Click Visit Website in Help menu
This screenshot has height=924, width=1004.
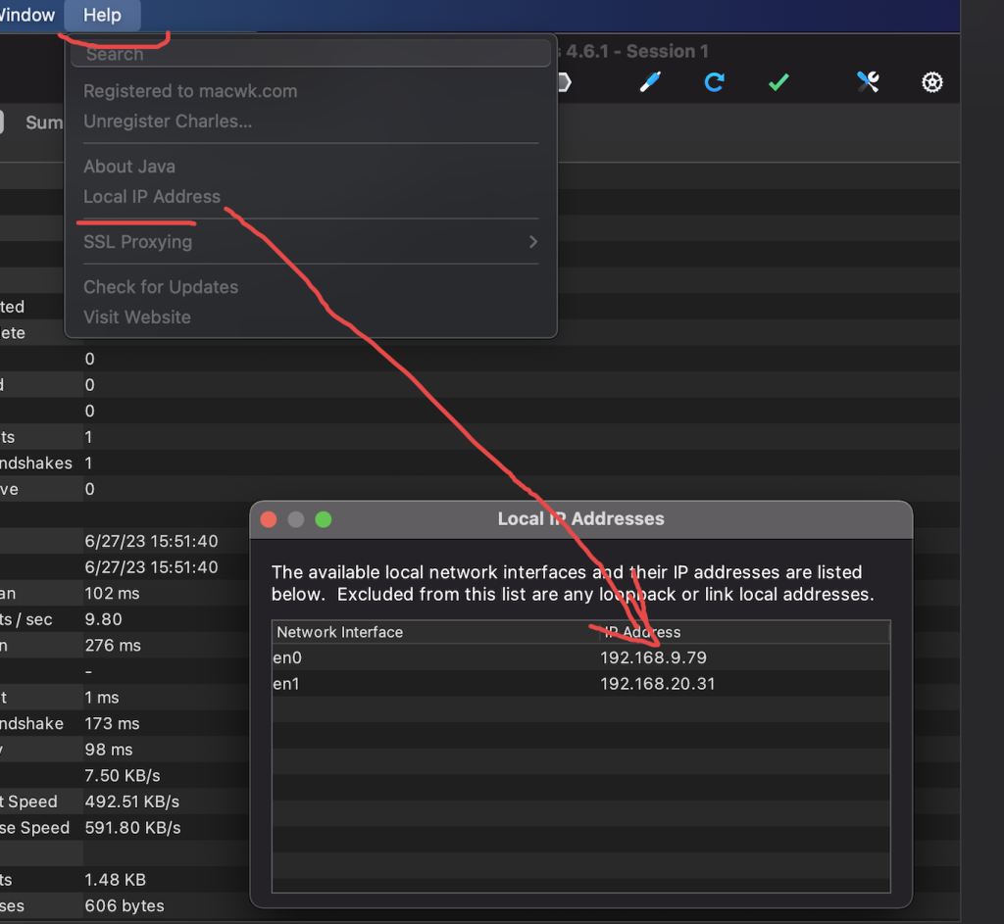(x=137, y=317)
